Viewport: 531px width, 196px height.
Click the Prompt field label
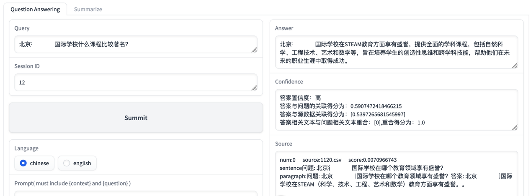(x=72, y=183)
